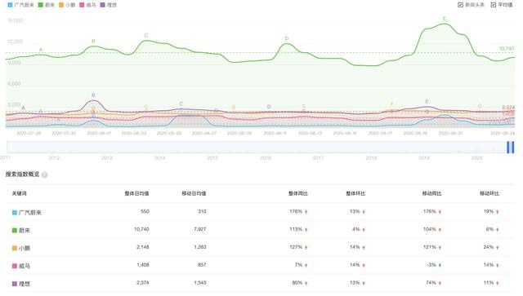Image resolution: width=523 pixels, height=296 pixels.
Task: Click the up arrow beside 广汽蔚来 176% 整体同比
Action: click(x=306, y=212)
